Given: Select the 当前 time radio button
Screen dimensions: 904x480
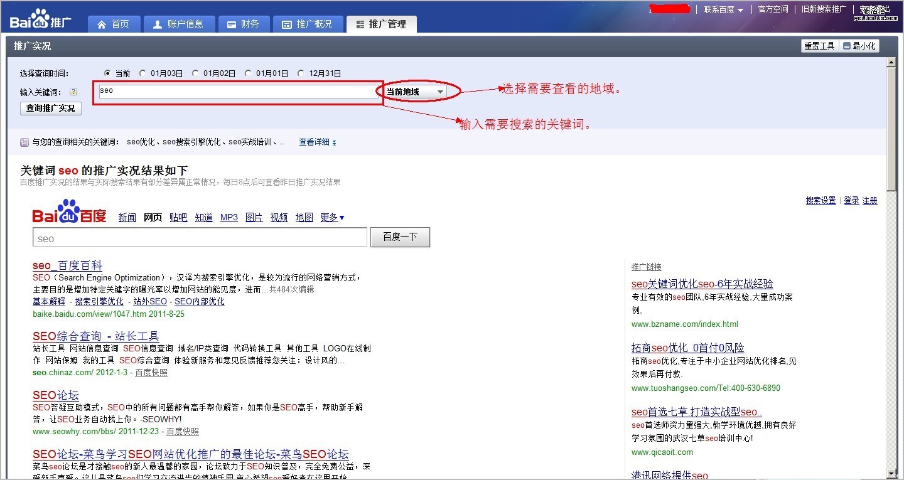Looking at the screenshot, I should 107,73.
